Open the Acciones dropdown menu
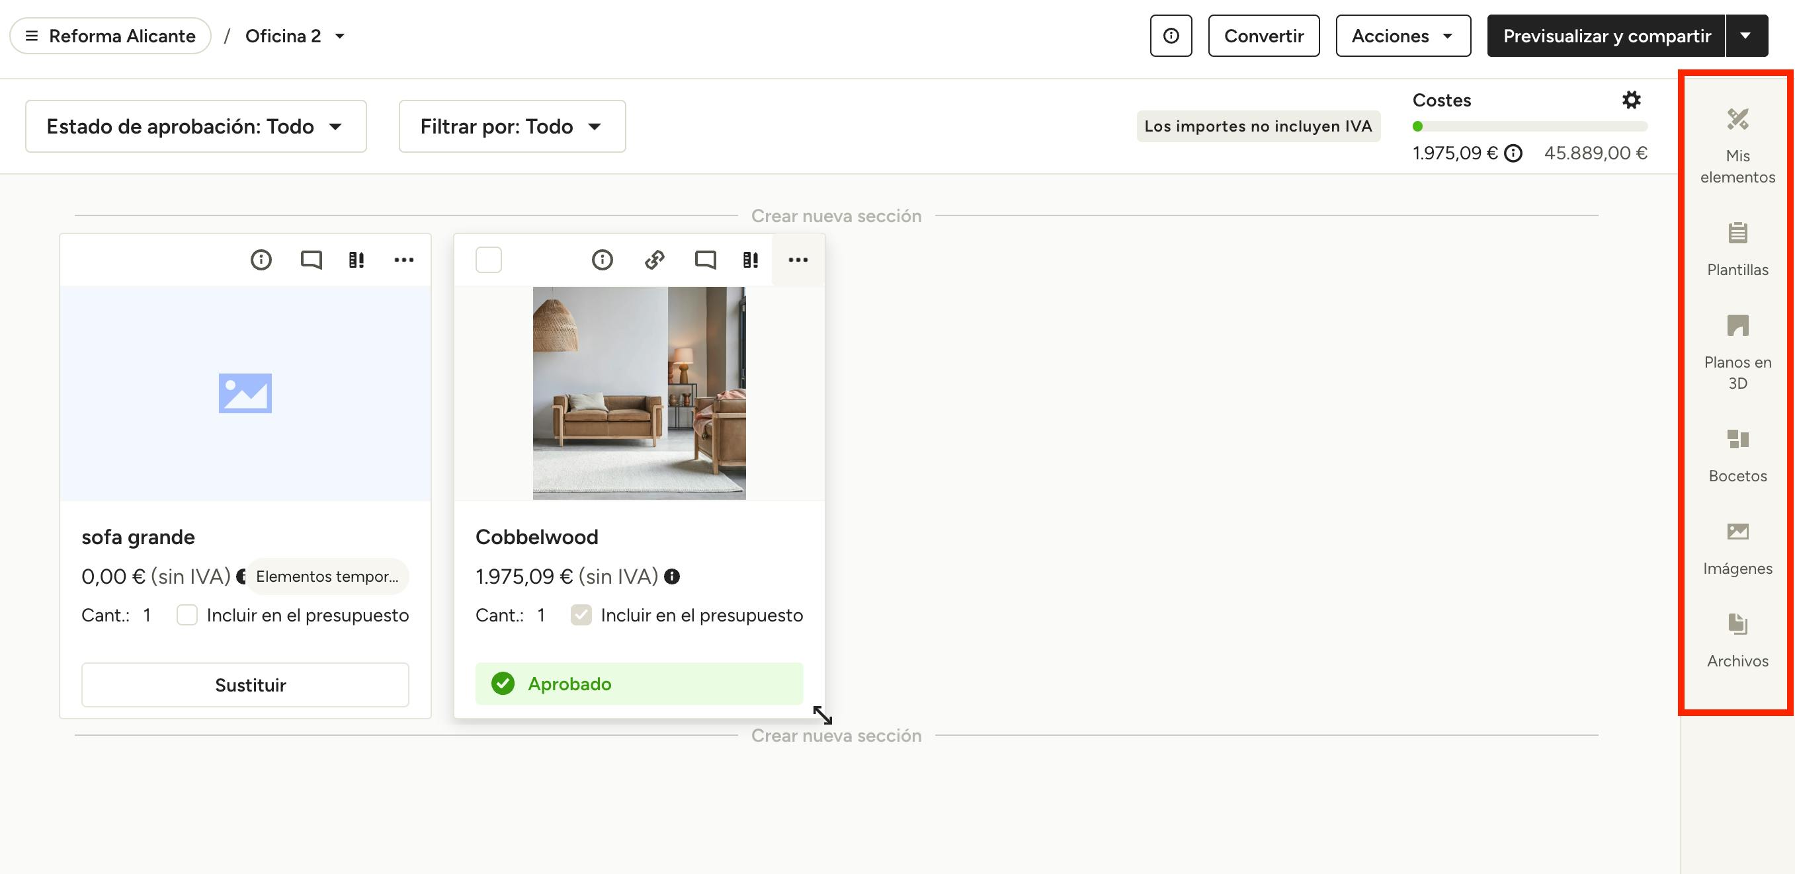 1403,36
